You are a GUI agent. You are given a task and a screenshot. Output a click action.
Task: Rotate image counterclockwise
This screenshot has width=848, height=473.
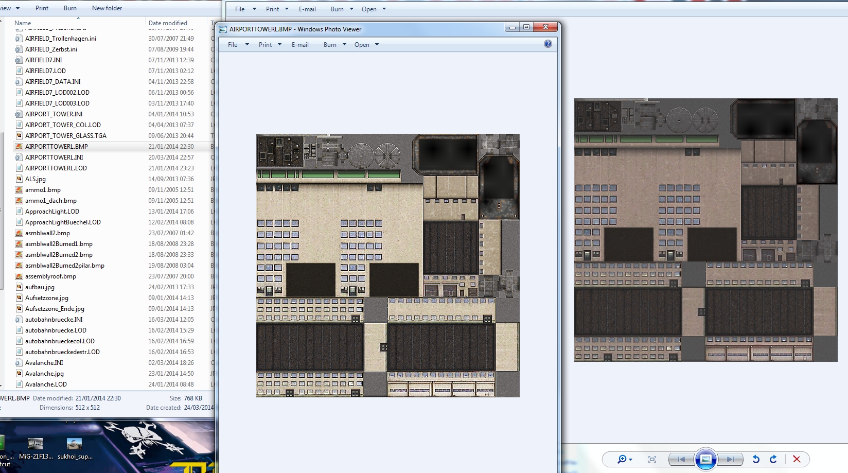click(x=756, y=459)
